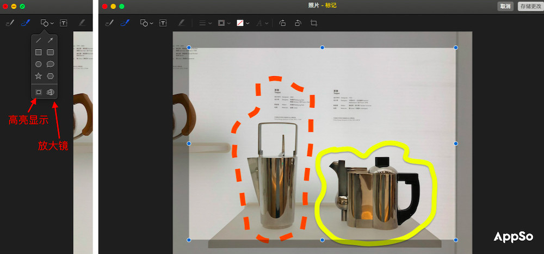This screenshot has height=254, width=544.
Task: Select the rounded rectangle shape
Action: [51, 52]
